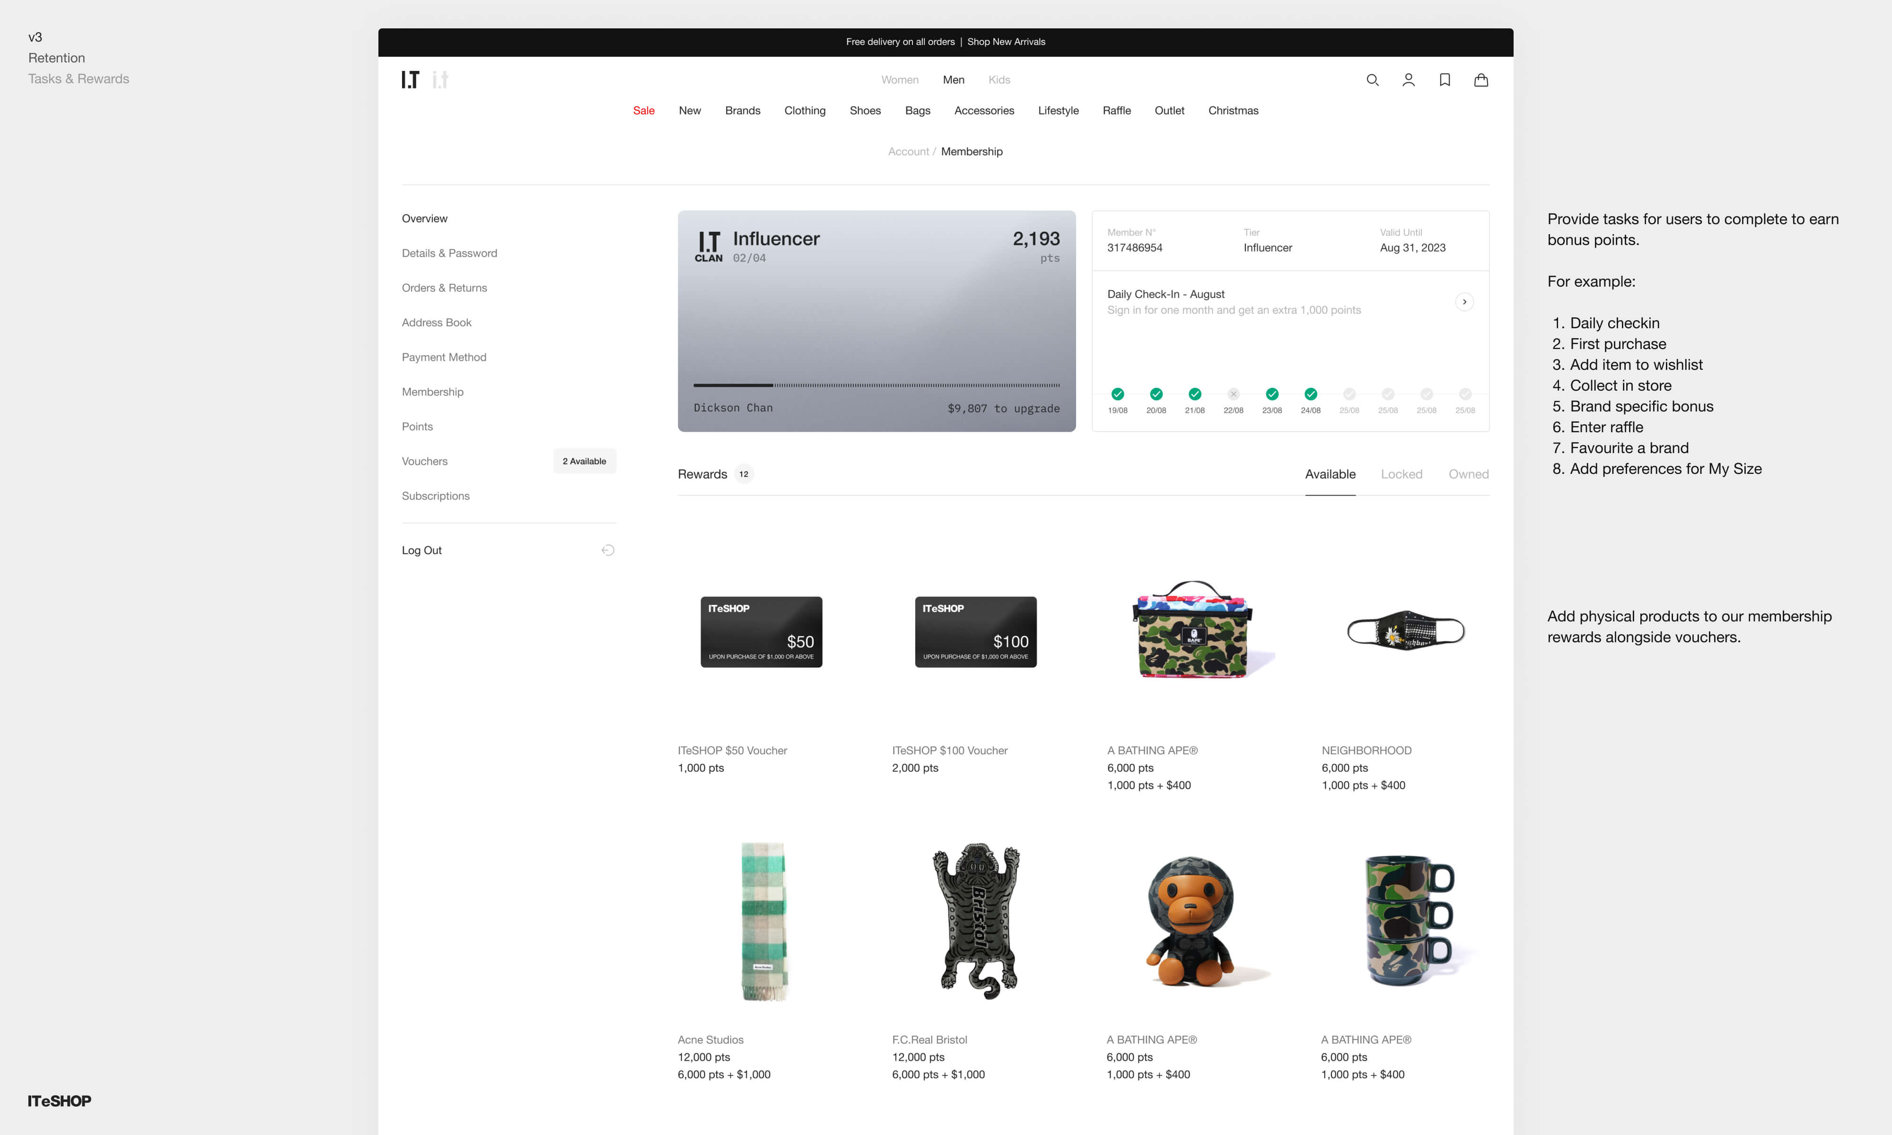This screenshot has height=1135, width=1892.
Task: Open Overview in account sidebar
Action: click(x=424, y=218)
